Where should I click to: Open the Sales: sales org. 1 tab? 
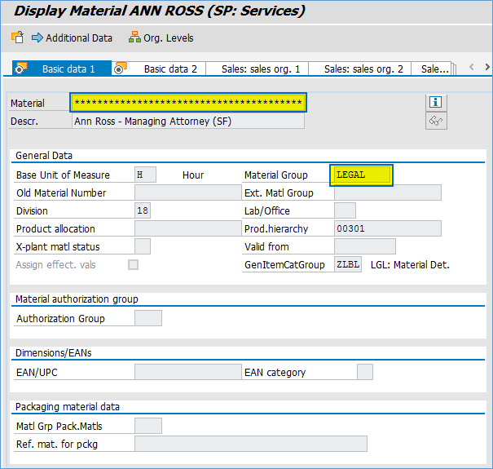pyautogui.click(x=261, y=69)
